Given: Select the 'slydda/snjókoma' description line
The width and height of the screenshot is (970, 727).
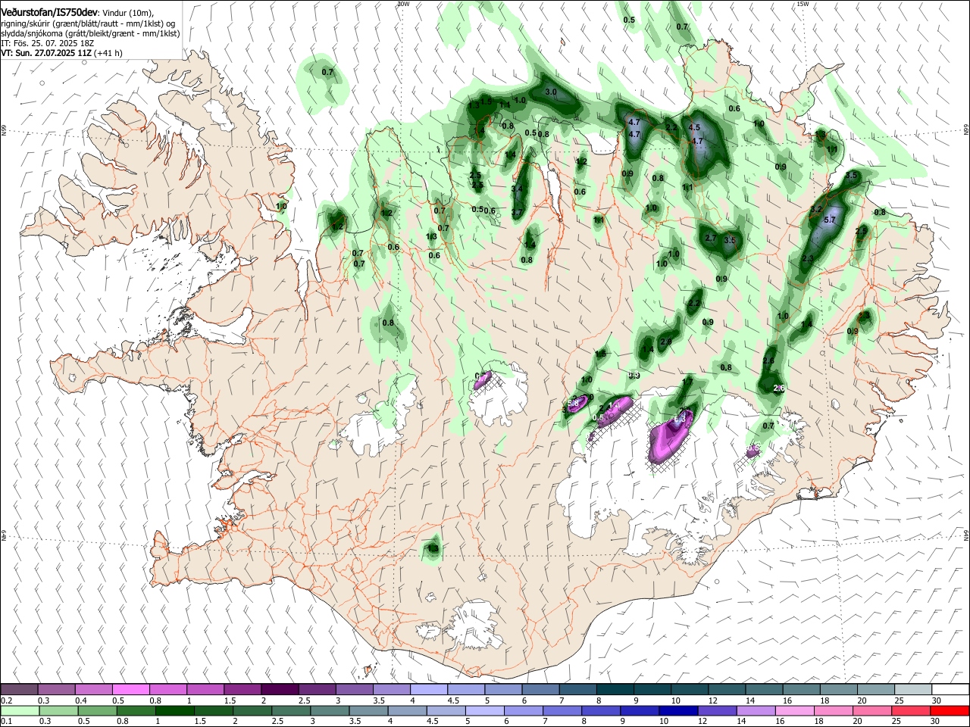Looking at the screenshot, I should [x=90, y=33].
